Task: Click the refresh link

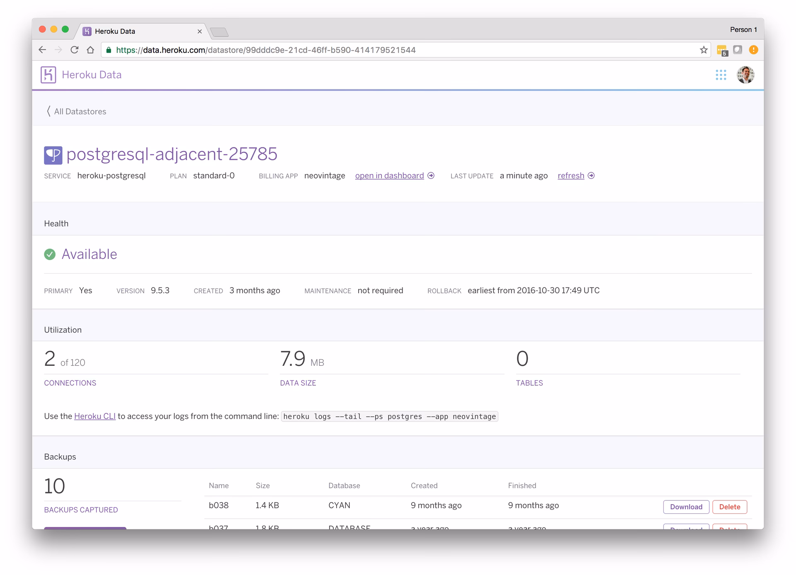Action: click(571, 176)
